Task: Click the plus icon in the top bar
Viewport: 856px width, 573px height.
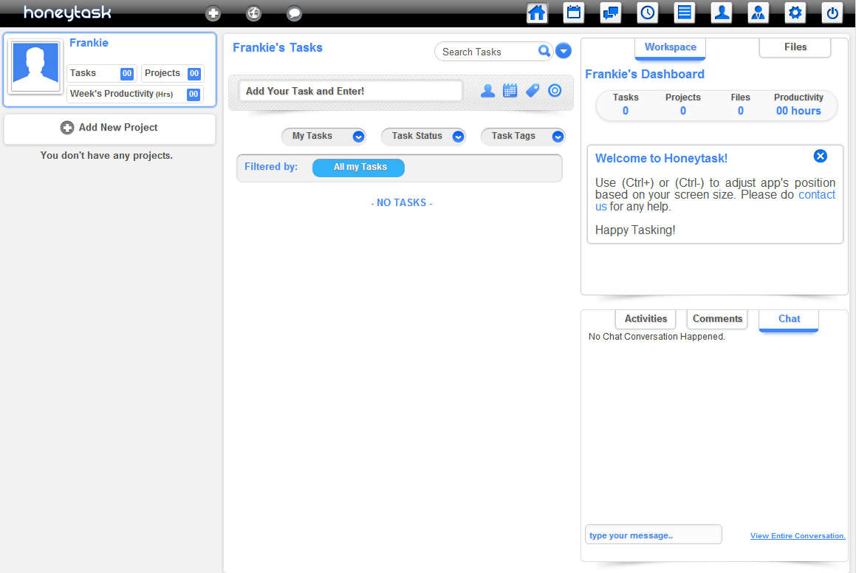Action: point(213,13)
